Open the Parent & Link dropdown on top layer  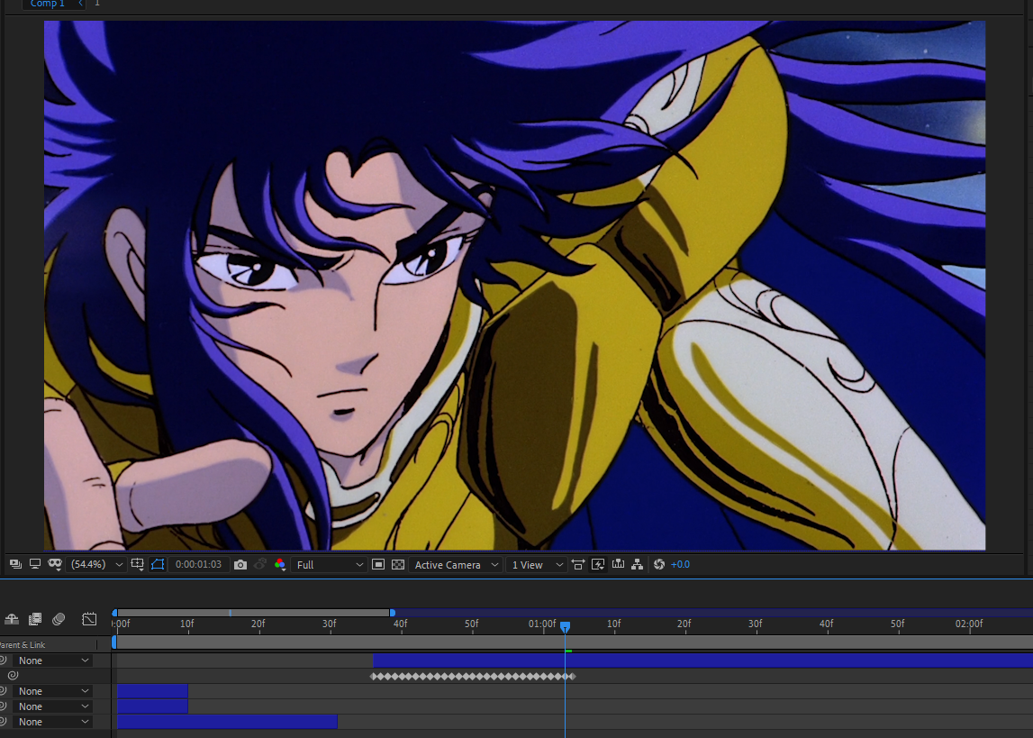[x=50, y=660]
